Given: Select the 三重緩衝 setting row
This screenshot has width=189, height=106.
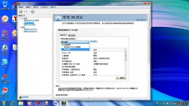Looking at the screenshot, I should [x=93, y=56].
